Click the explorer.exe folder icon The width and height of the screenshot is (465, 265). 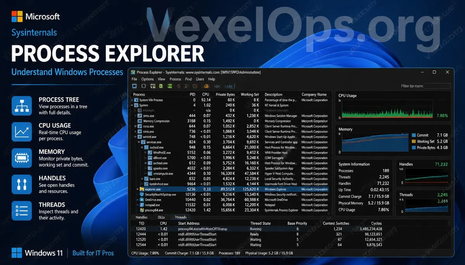coord(142,189)
